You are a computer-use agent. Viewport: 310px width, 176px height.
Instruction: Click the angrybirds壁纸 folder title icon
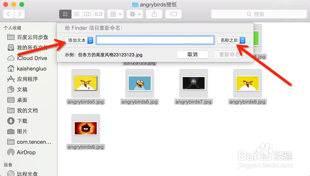point(135,4)
